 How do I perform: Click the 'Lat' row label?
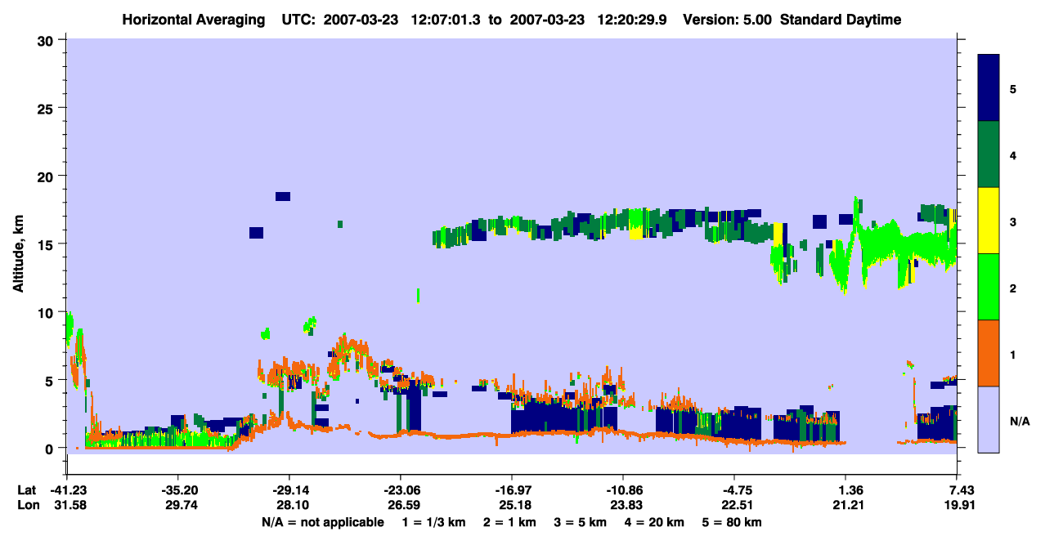pyautogui.click(x=27, y=491)
